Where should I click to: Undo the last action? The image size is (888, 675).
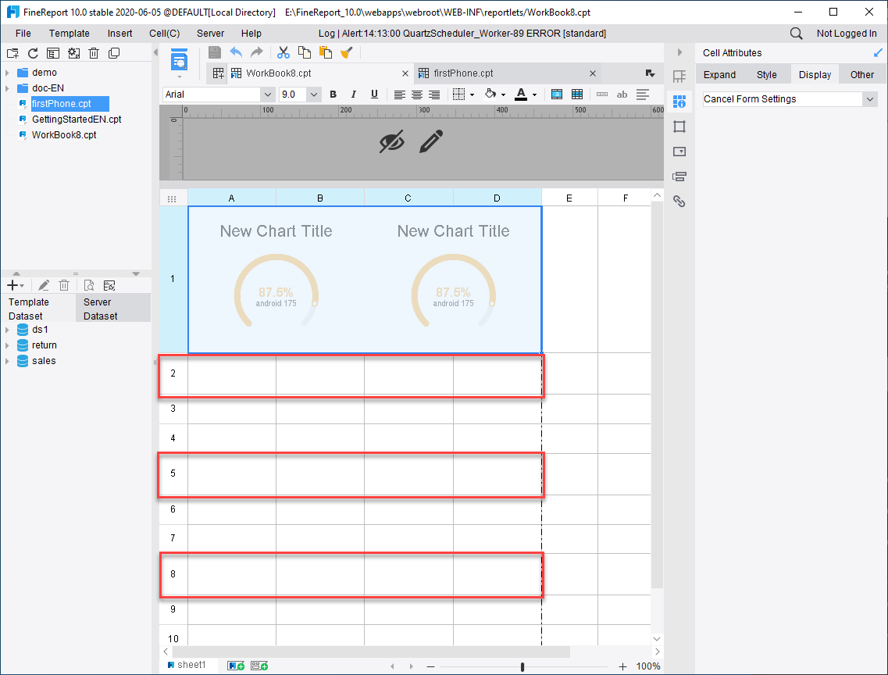point(236,52)
